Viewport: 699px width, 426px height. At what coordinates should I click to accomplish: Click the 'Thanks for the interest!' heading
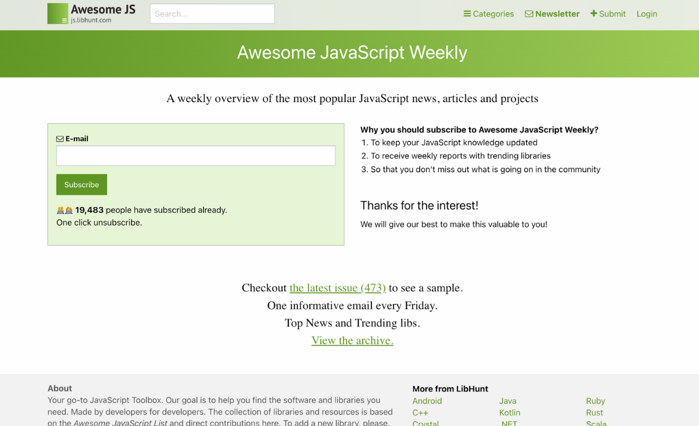419,205
